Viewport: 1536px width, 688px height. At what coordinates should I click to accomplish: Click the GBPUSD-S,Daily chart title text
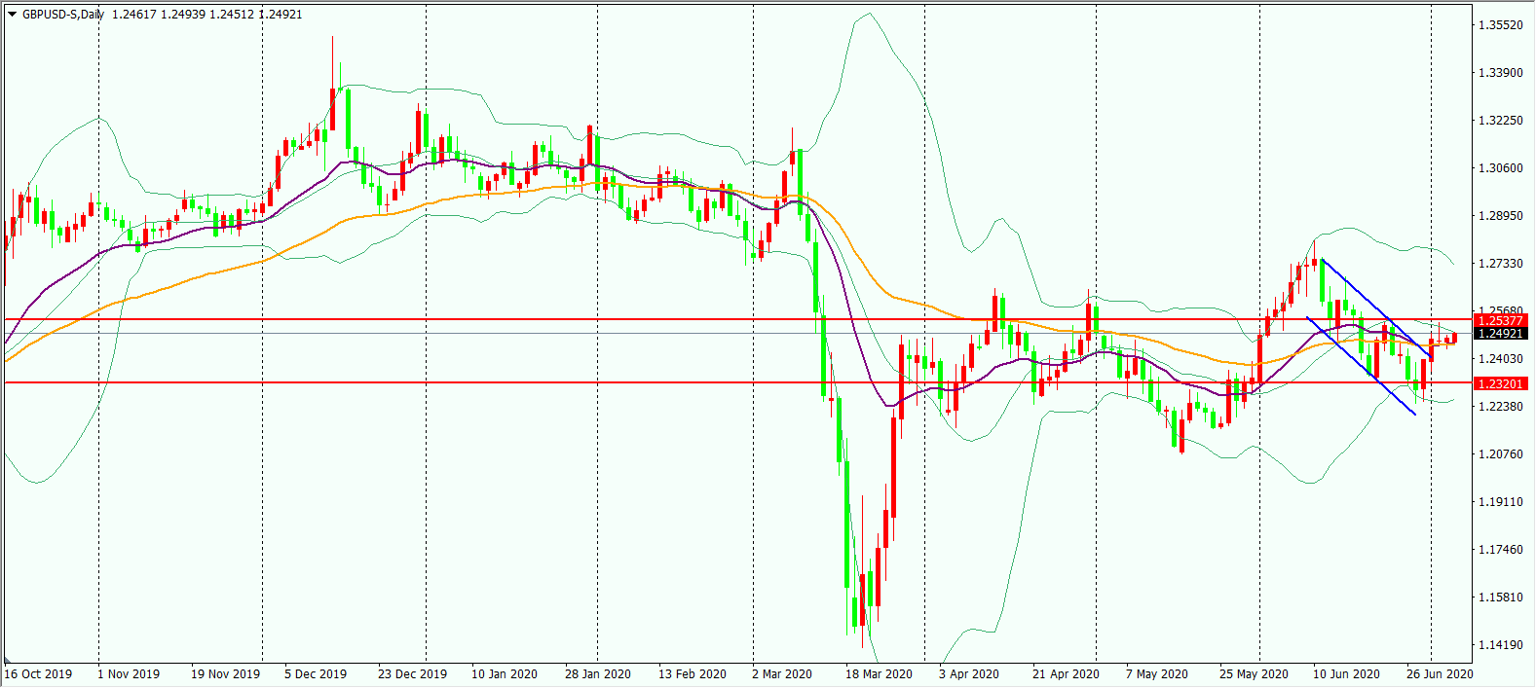(63, 15)
